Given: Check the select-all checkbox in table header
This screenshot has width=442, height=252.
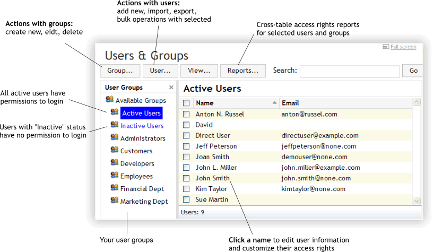Looking at the screenshot, I should (186, 103).
